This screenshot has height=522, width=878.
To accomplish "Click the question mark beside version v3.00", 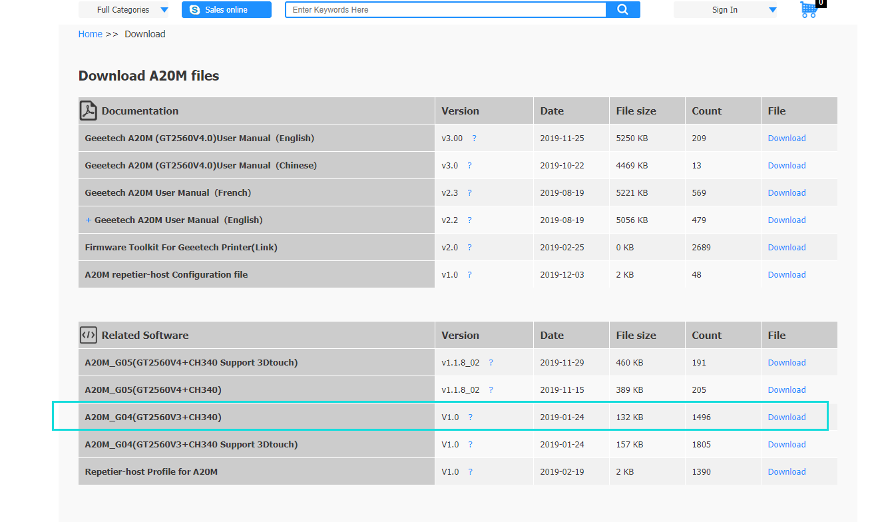I will tap(474, 138).
